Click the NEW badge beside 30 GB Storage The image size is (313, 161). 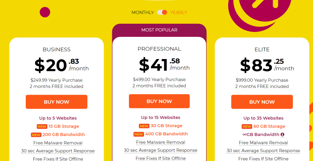144,126
